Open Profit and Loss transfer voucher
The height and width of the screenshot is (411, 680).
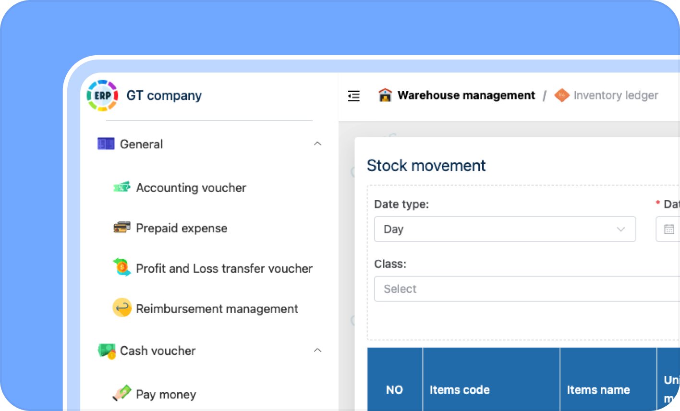click(x=224, y=268)
